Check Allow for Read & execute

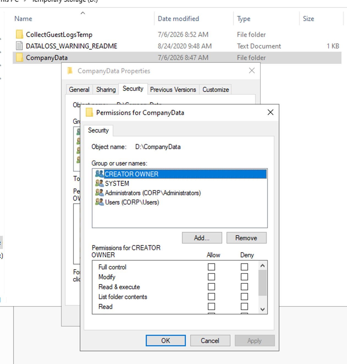tap(211, 286)
